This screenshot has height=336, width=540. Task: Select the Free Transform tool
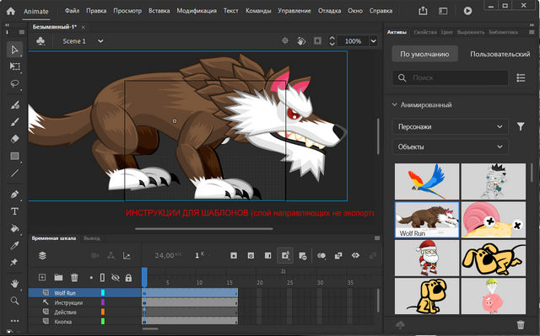click(x=14, y=67)
